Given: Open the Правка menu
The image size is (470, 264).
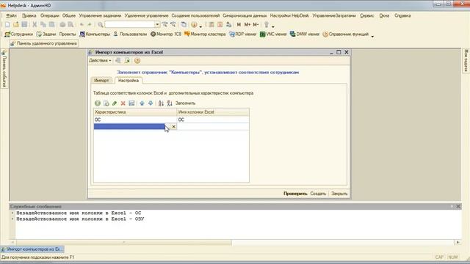Looking at the screenshot, I should [x=29, y=15].
